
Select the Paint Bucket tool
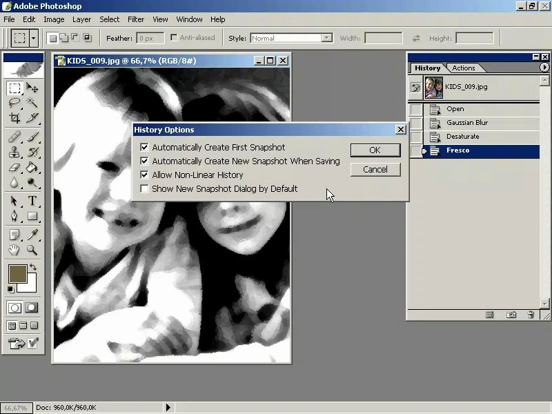[x=32, y=167]
